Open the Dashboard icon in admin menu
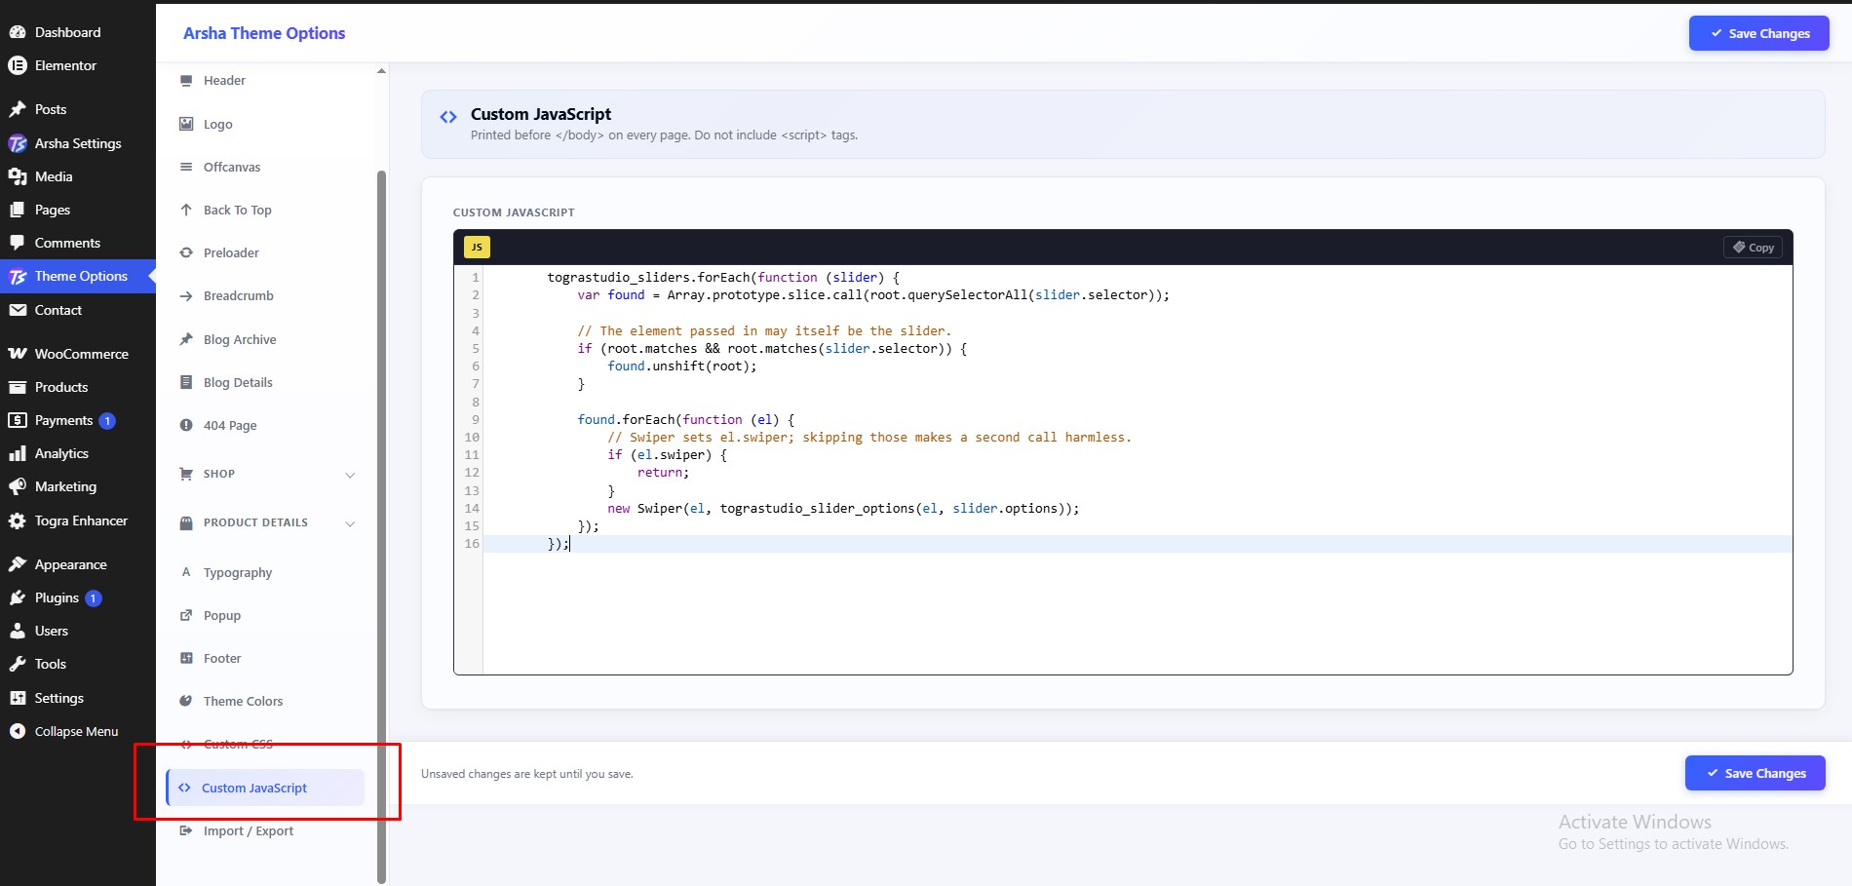 [x=18, y=32]
